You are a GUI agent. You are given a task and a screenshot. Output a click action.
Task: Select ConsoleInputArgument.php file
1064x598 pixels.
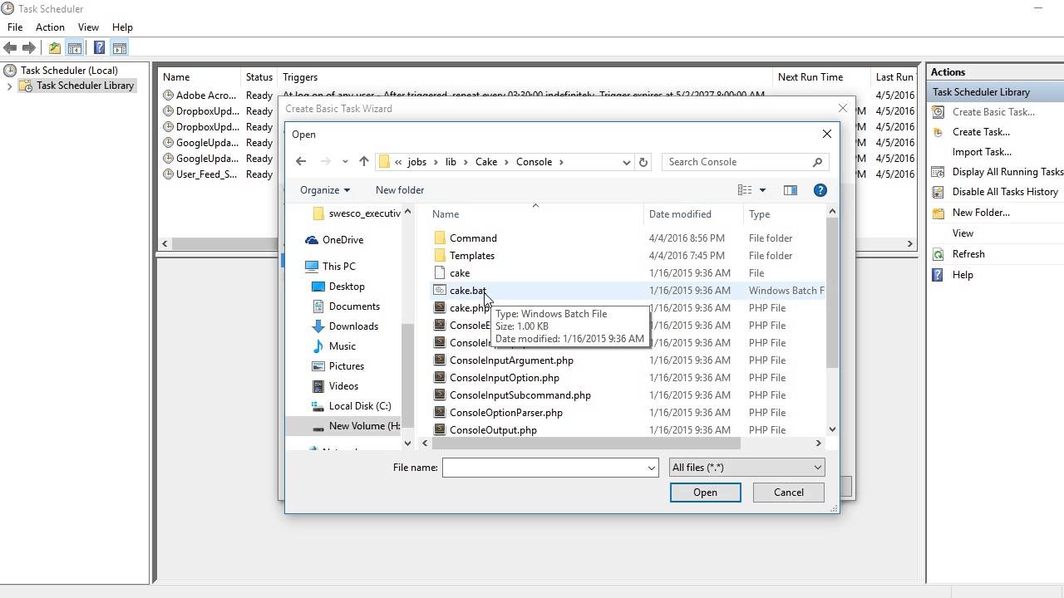511,360
